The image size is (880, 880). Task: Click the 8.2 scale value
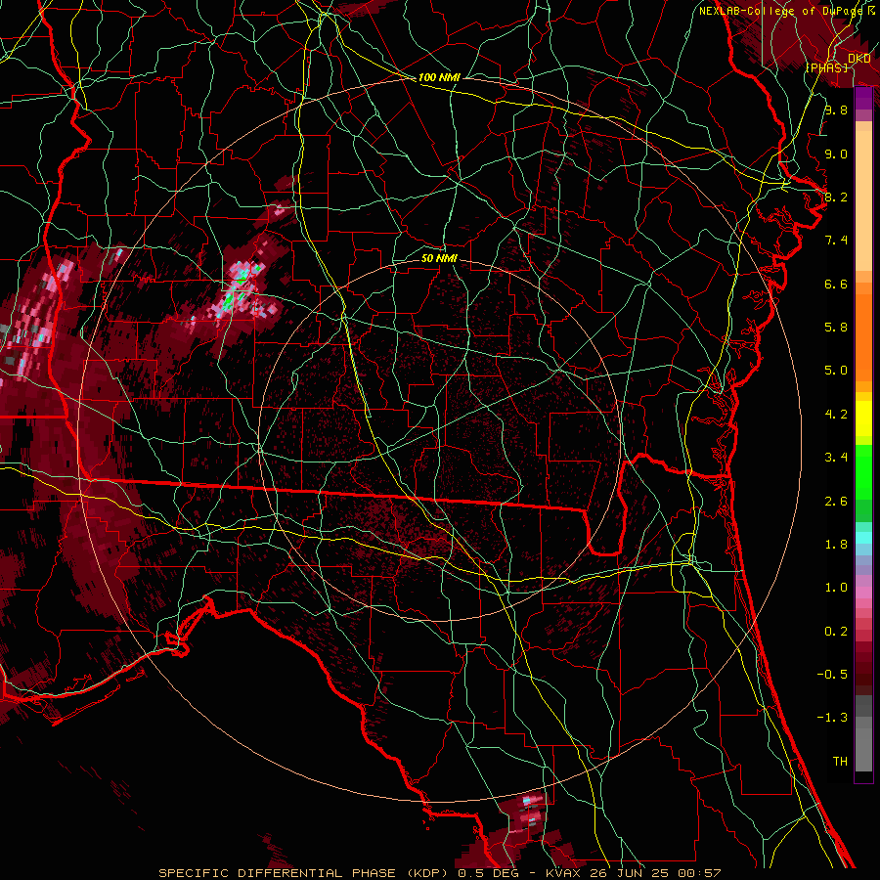836,197
